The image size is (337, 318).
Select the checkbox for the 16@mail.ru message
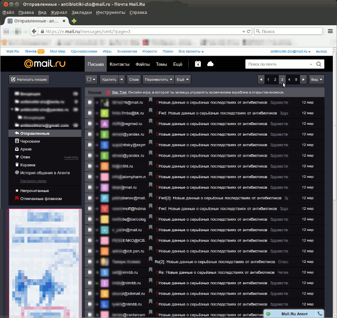[90, 102]
